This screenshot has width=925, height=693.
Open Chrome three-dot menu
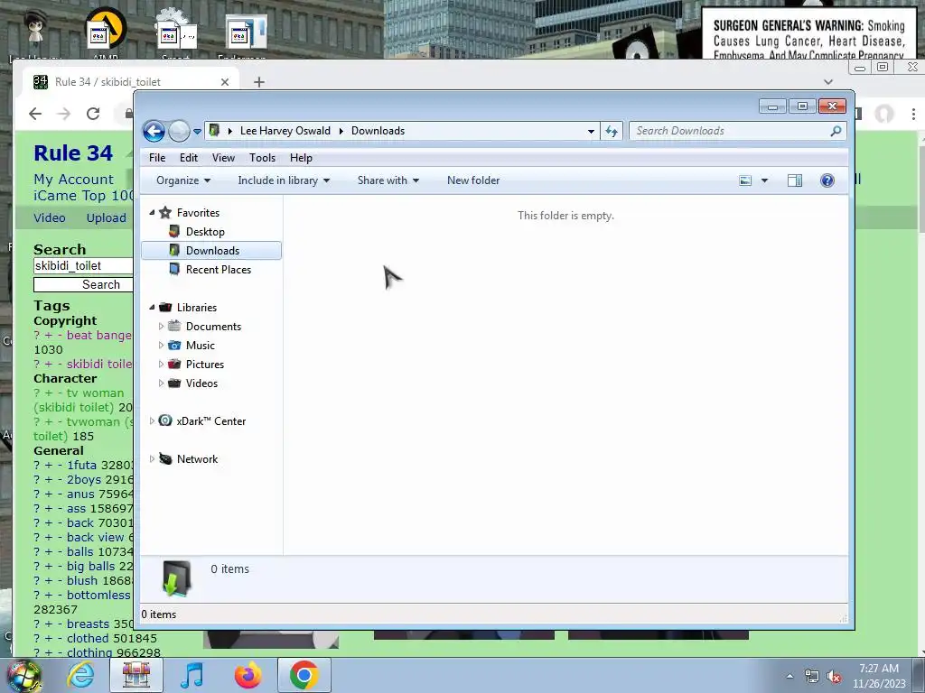coord(912,114)
